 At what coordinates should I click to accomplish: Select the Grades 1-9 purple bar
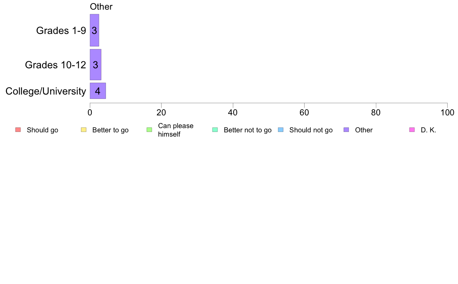click(x=94, y=30)
